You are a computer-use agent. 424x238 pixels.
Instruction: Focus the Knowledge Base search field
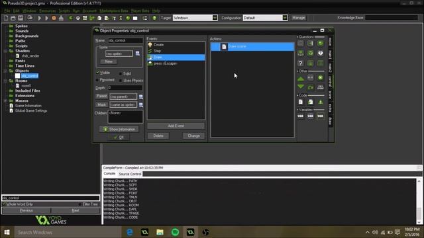click(392, 18)
